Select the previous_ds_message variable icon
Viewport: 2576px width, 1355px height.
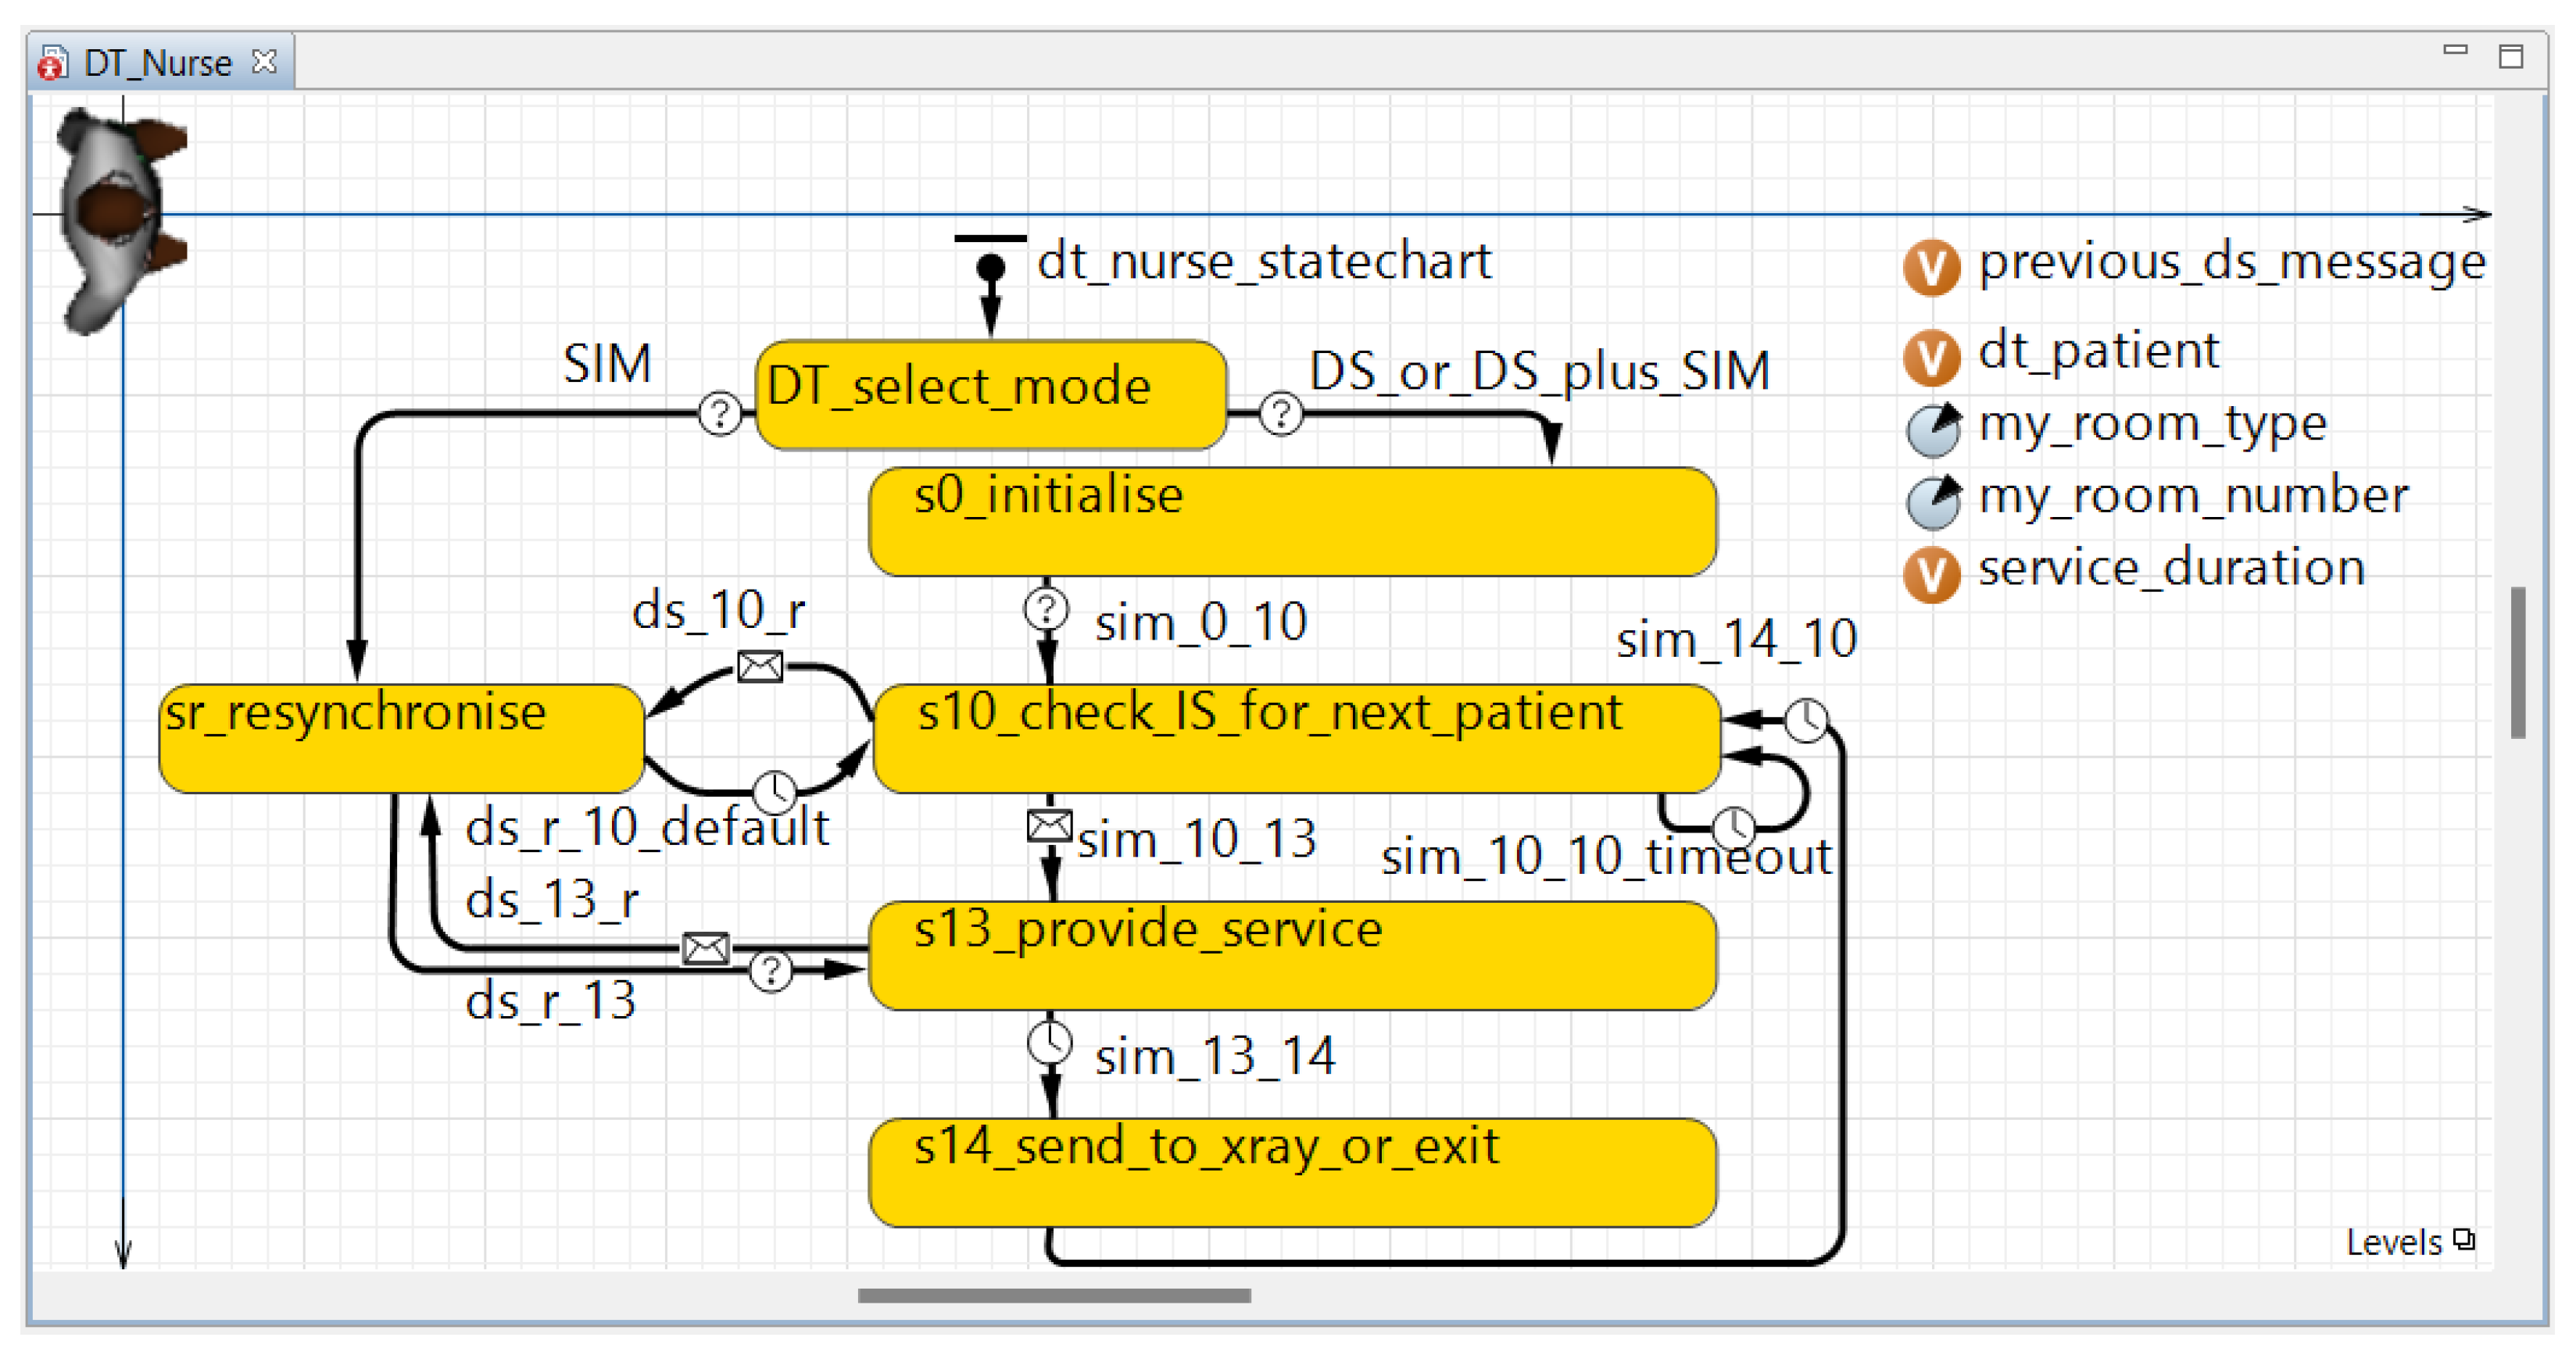click(1931, 268)
